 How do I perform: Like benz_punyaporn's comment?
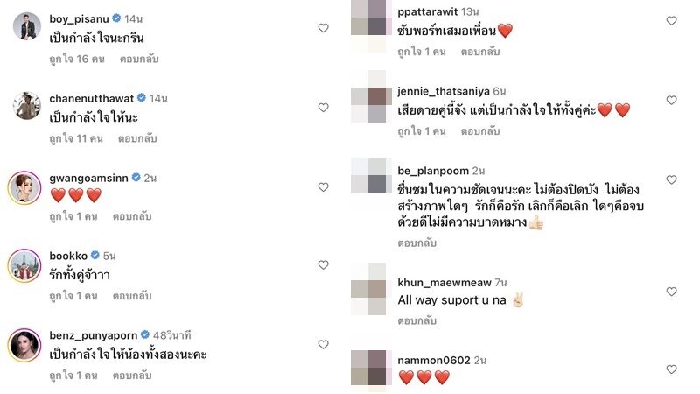[323, 344]
